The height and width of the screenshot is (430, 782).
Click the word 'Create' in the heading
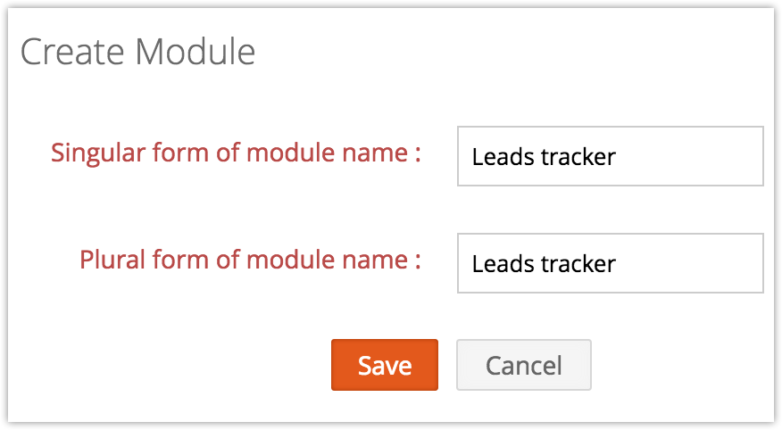73,53
